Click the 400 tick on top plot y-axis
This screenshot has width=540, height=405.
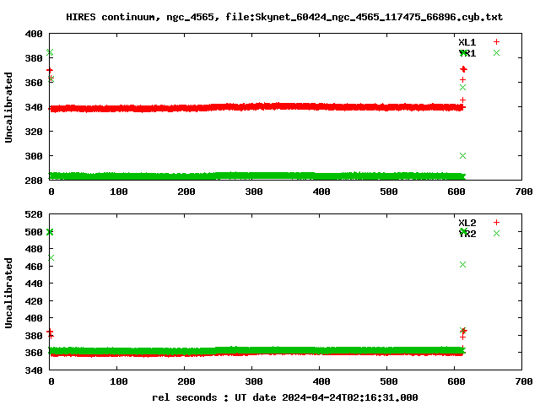[34, 34]
